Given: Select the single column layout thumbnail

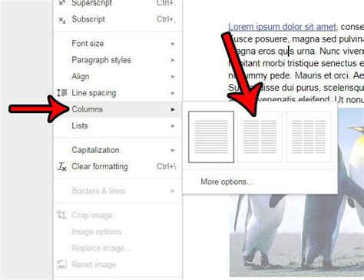Looking at the screenshot, I should [211, 137].
